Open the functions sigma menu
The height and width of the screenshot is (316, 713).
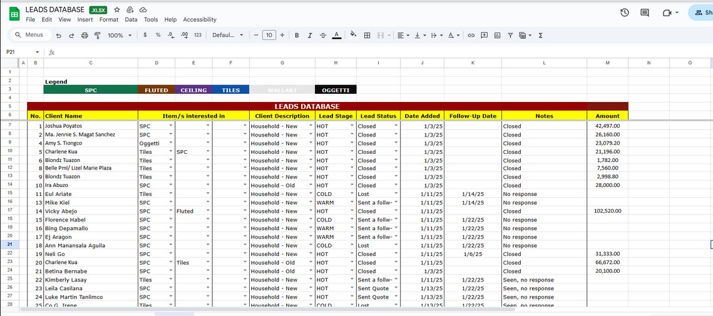point(541,35)
